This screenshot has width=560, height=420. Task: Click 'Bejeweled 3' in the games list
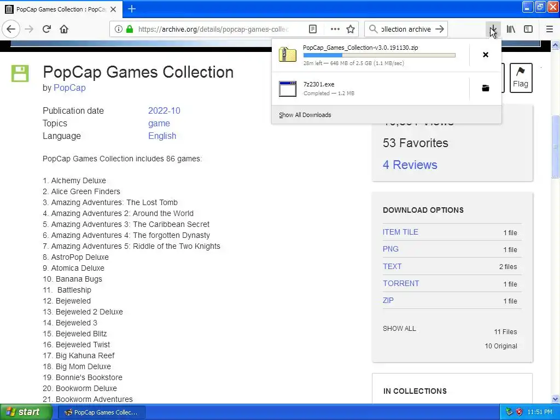[77, 323]
